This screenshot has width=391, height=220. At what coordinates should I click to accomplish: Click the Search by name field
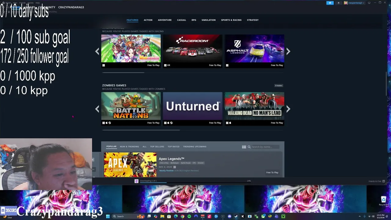click(x=265, y=147)
